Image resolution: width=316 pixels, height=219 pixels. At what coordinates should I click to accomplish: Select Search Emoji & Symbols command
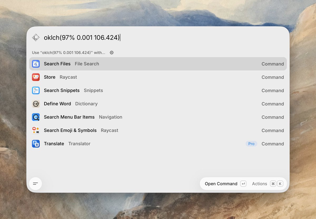158,130
